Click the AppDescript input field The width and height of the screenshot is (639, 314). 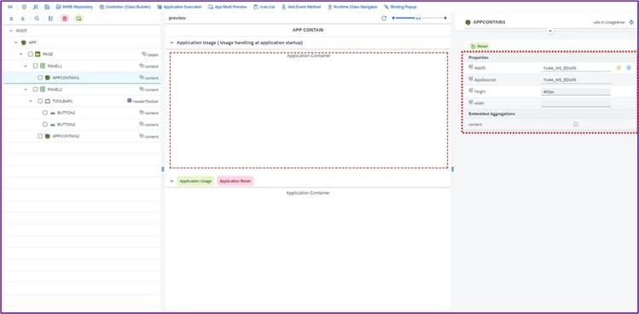pyautogui.click(x=576, y=80)
